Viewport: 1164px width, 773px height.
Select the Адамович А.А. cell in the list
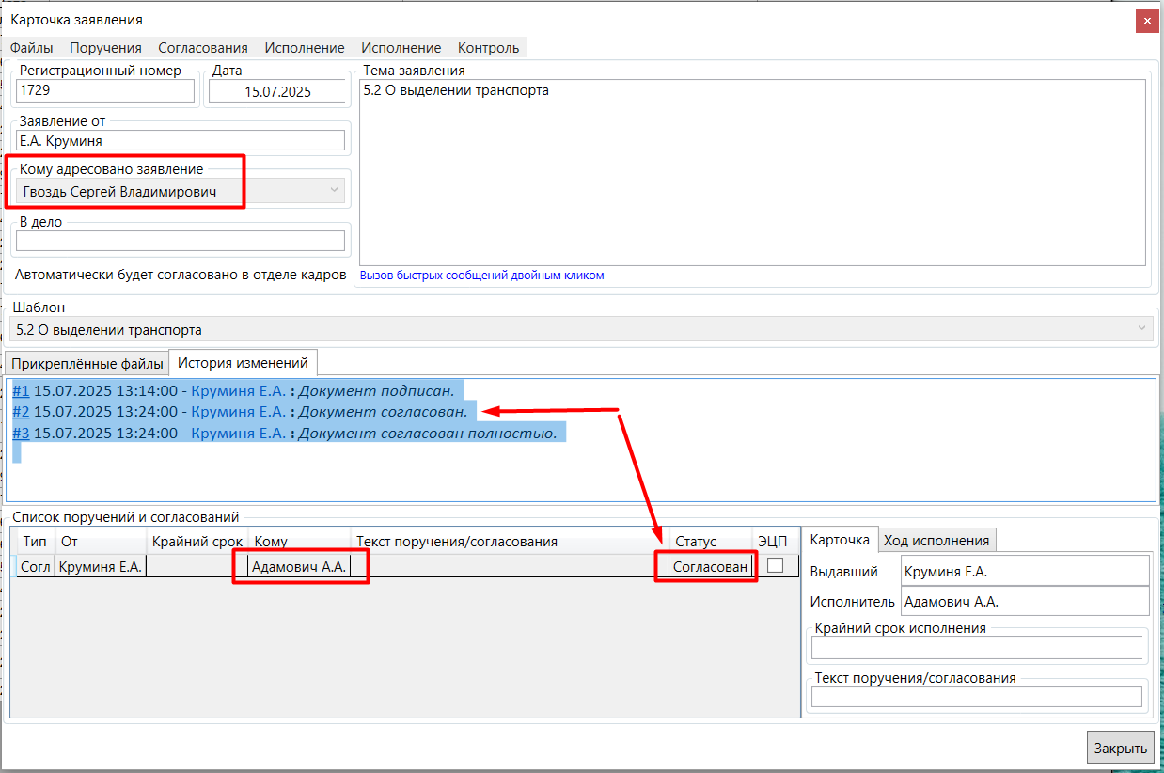(x=299, y=567)
